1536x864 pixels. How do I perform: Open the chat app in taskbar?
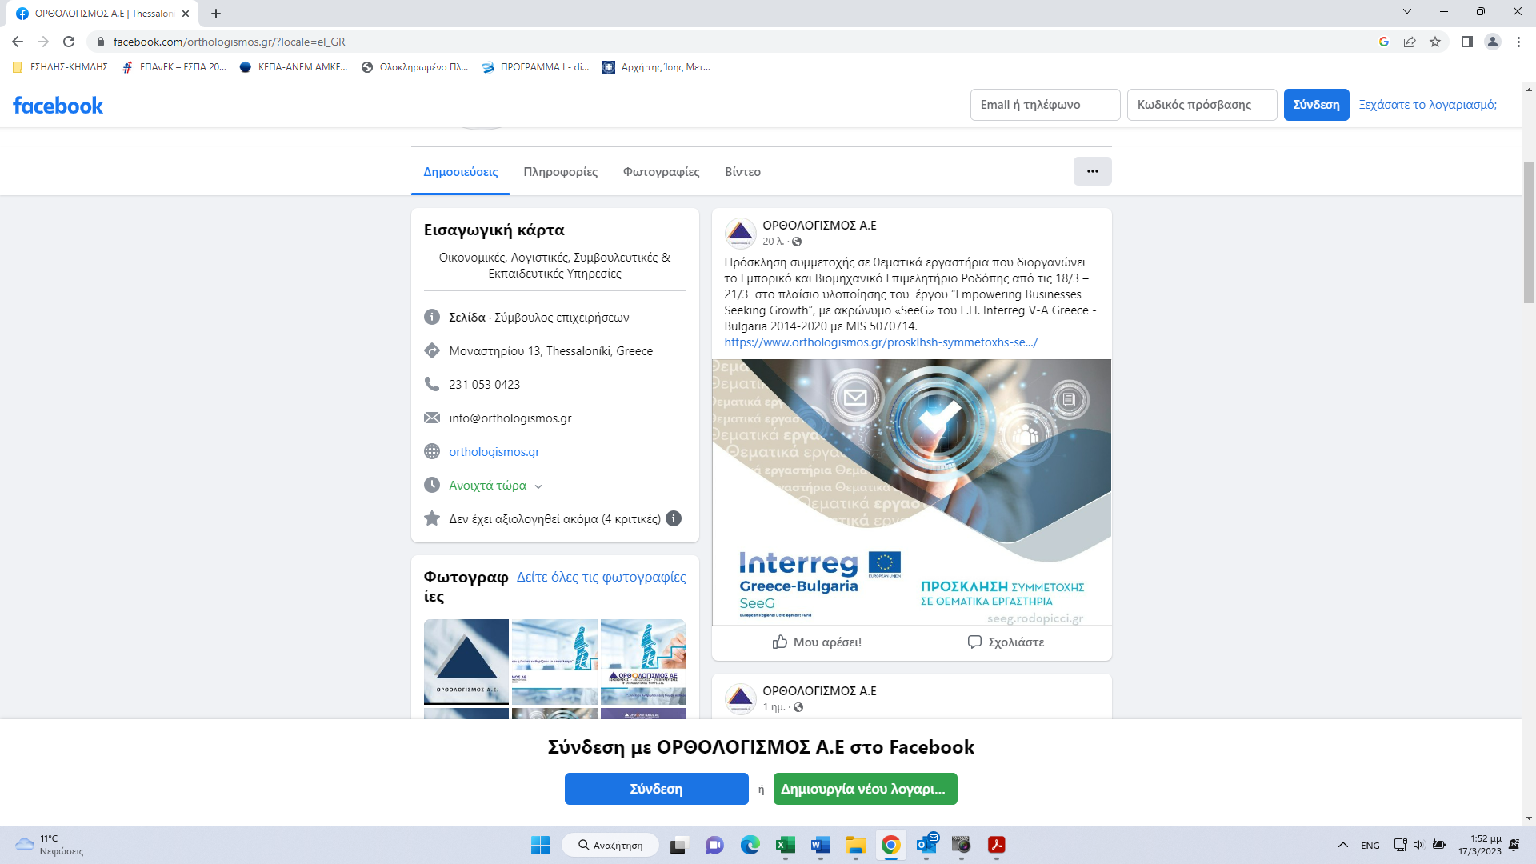coord(714,845)
